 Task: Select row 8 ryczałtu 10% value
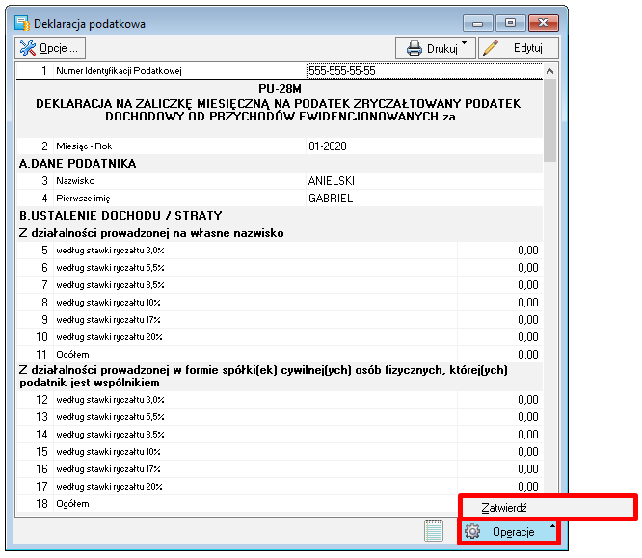pyautogui.click(x=500, y=303)
